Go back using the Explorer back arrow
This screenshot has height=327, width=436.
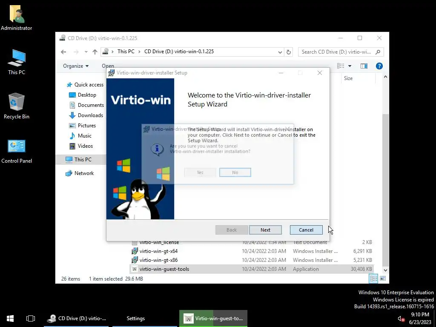tap(63, 52)
